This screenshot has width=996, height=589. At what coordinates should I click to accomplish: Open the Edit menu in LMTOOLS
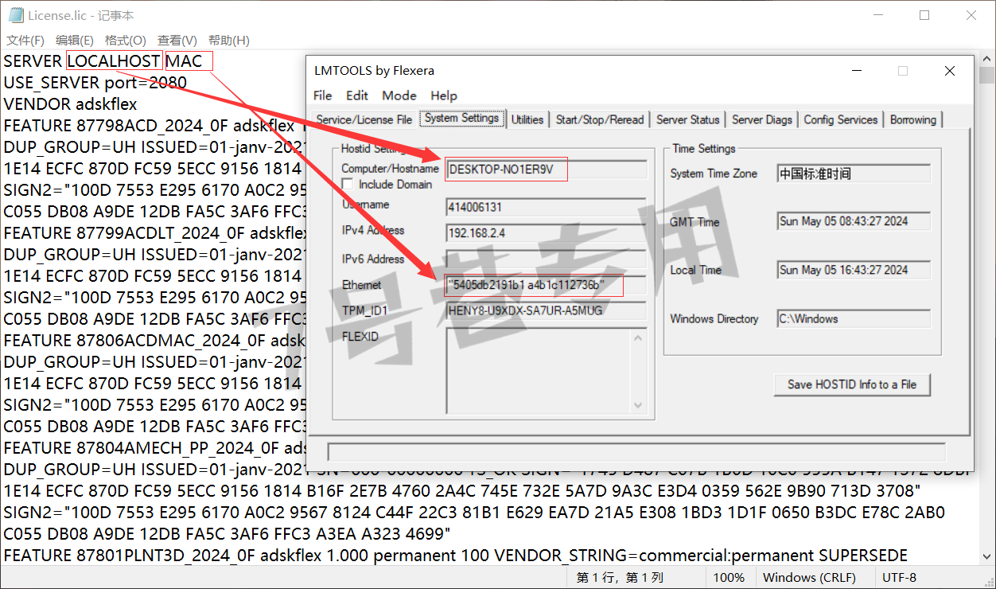click(x=357, y=96)
